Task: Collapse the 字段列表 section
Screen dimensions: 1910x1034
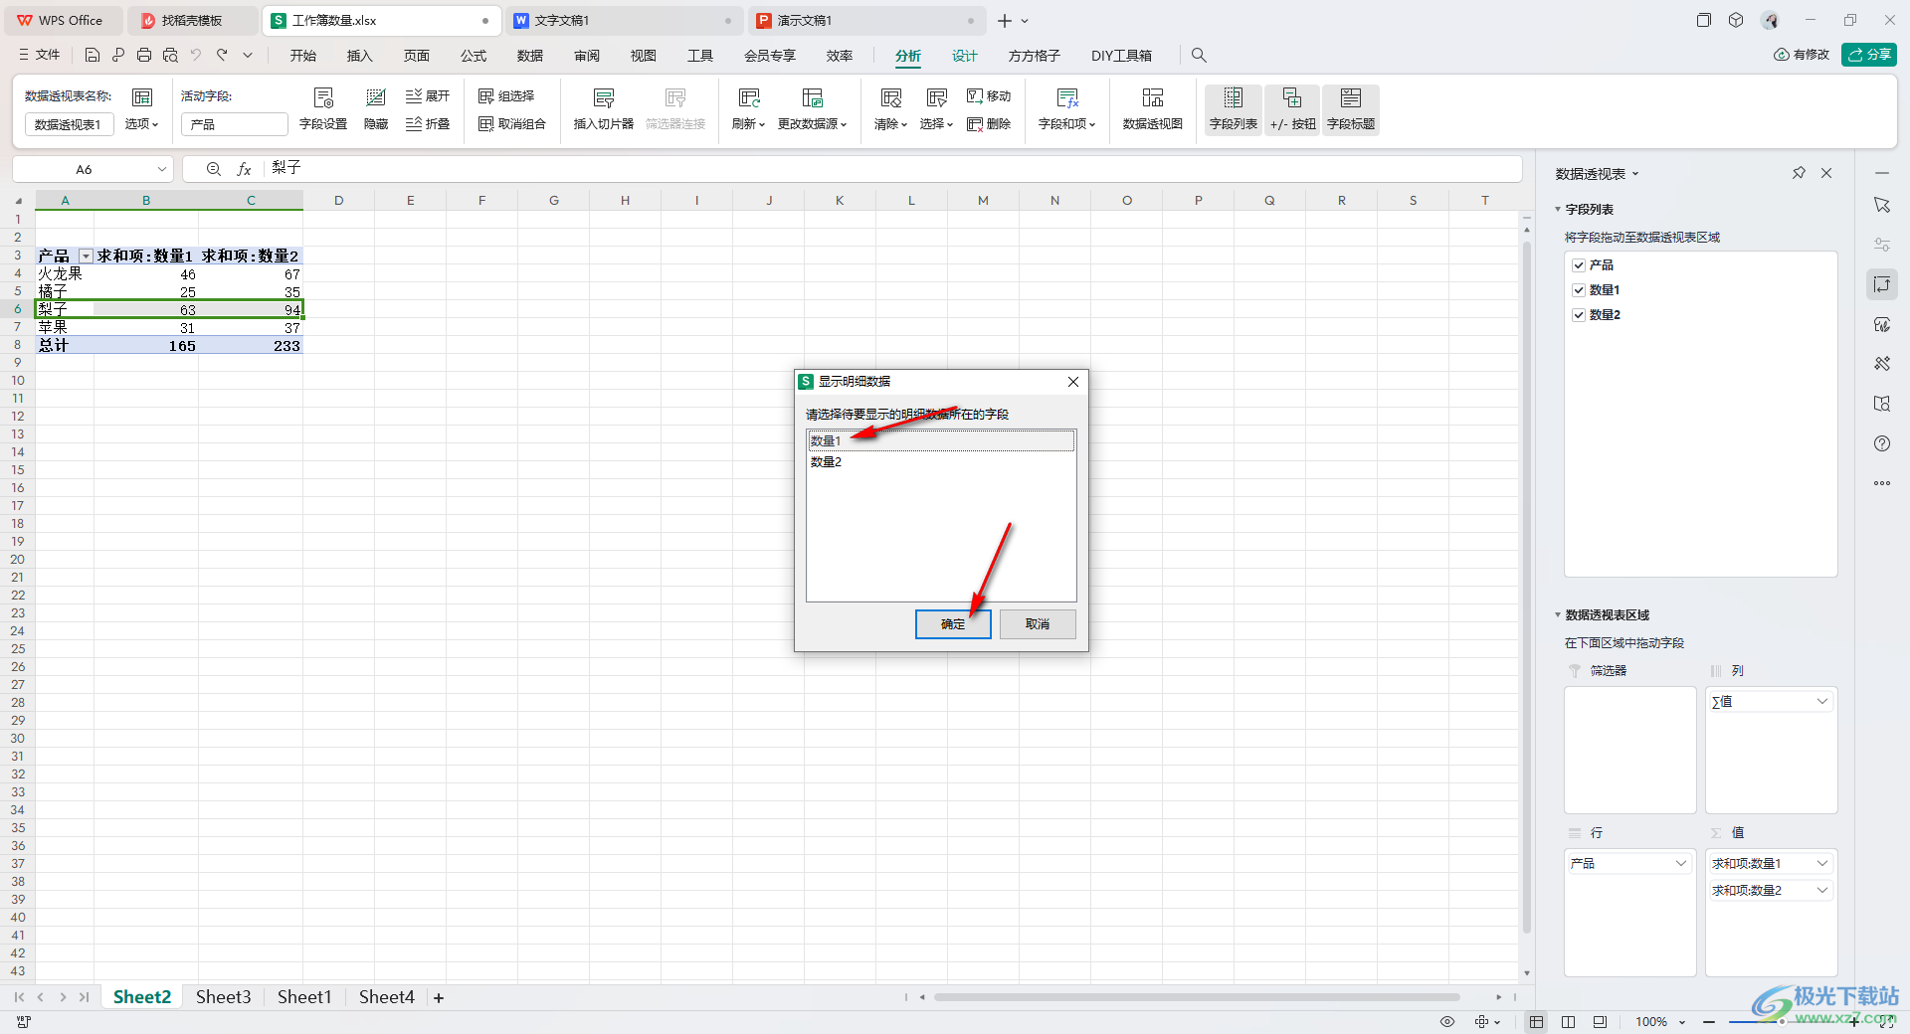Action: tap(1558, 210)
